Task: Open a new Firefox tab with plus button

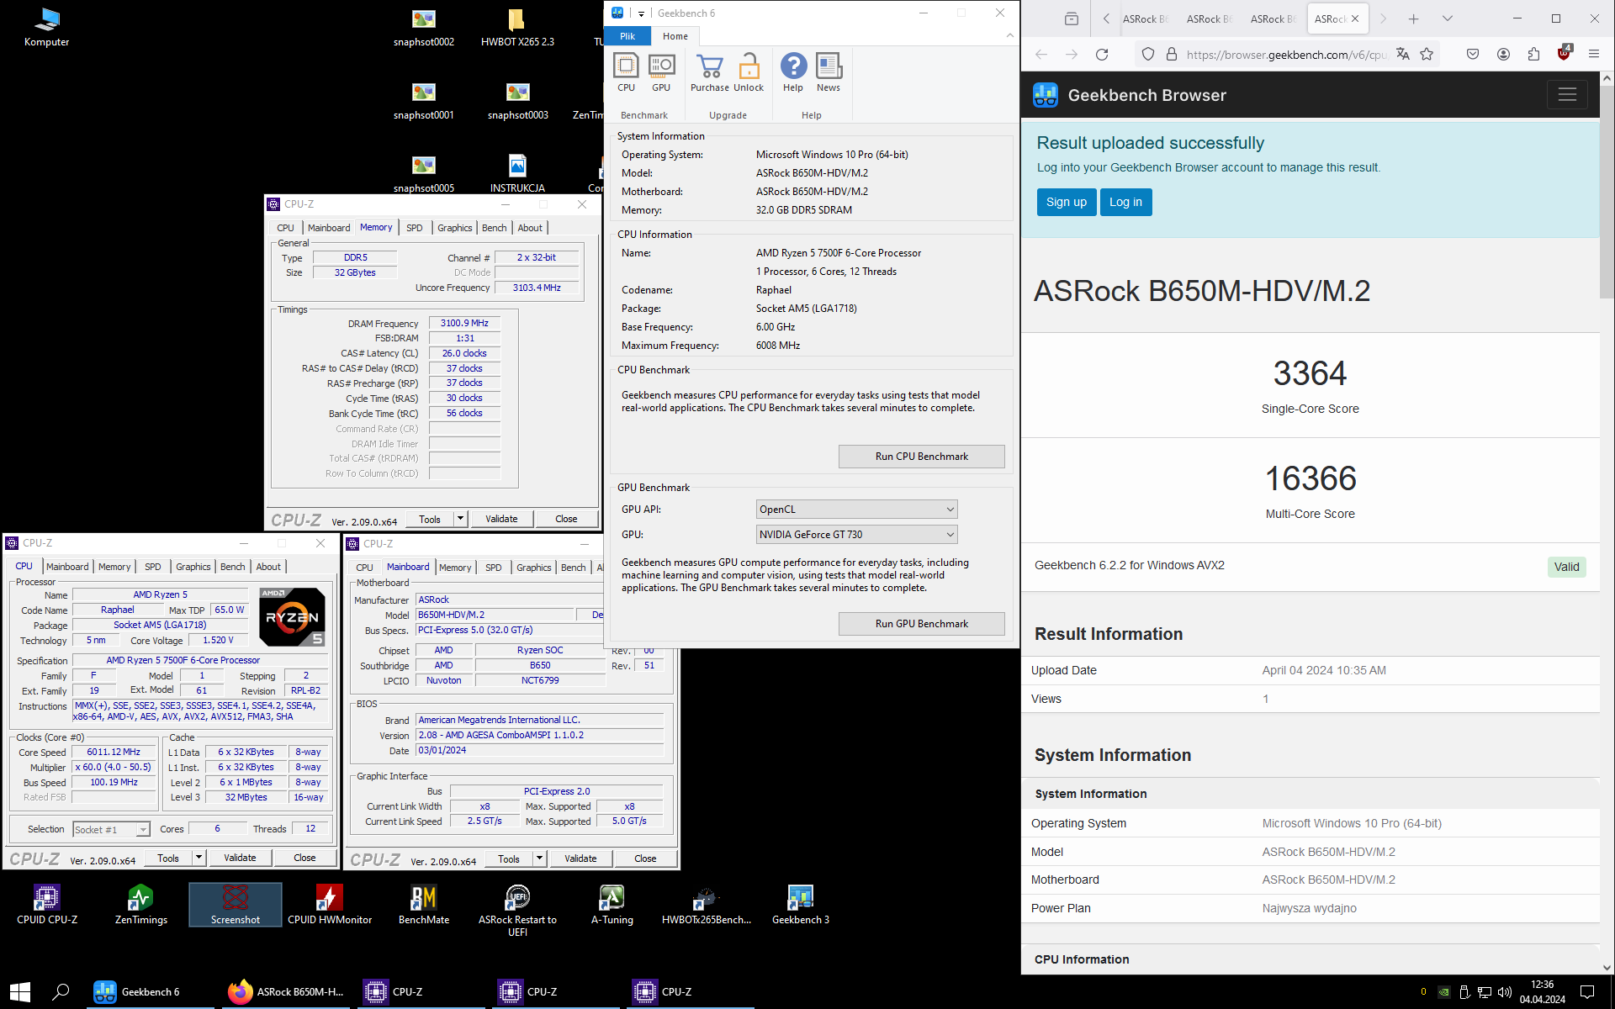Action: (x=1413, y=18)
